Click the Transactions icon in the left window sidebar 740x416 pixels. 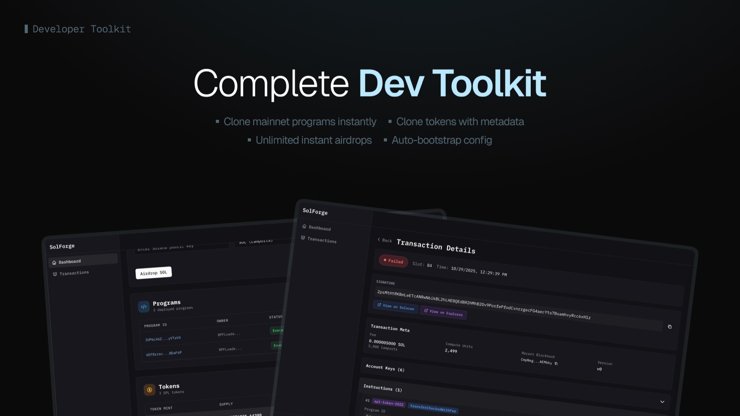point(55,274)
